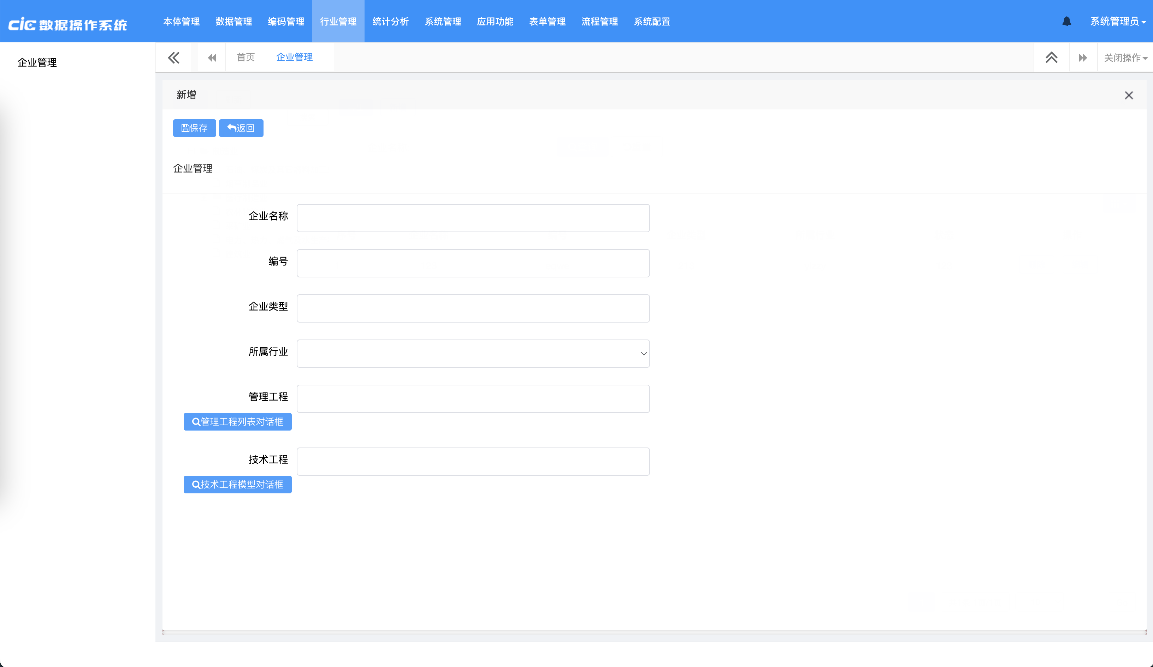Viewport: 1153px width, 667px height.
Task: Click the notification bell icon
Action: point(1066,22)
